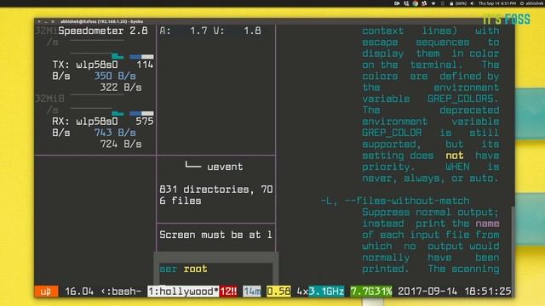This screenshot has width=545, height=306.
Task: Click the Speedometer 2.8 title
Action: tap(103, 31)
